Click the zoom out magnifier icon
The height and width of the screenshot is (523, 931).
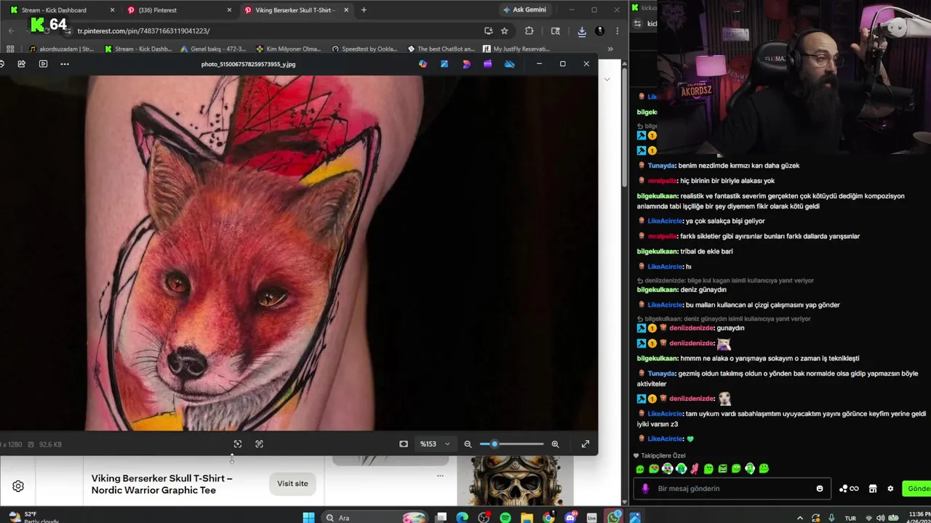coord(468,444)
